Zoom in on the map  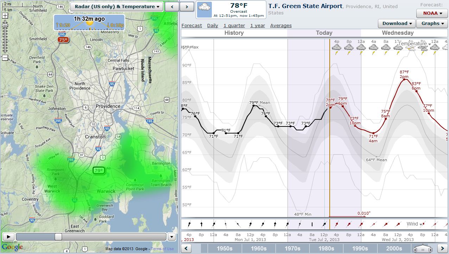[5, 16]
